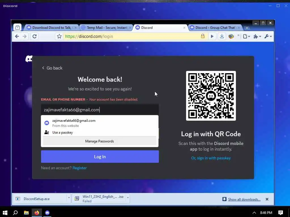Click the Discord taskbar icon
The image size is (290, 217).
pyautogui.click(x=47, y=213)
